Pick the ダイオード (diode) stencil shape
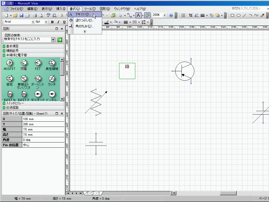The image size is (269, 202). pyautogui.click(x=38, y=94)
